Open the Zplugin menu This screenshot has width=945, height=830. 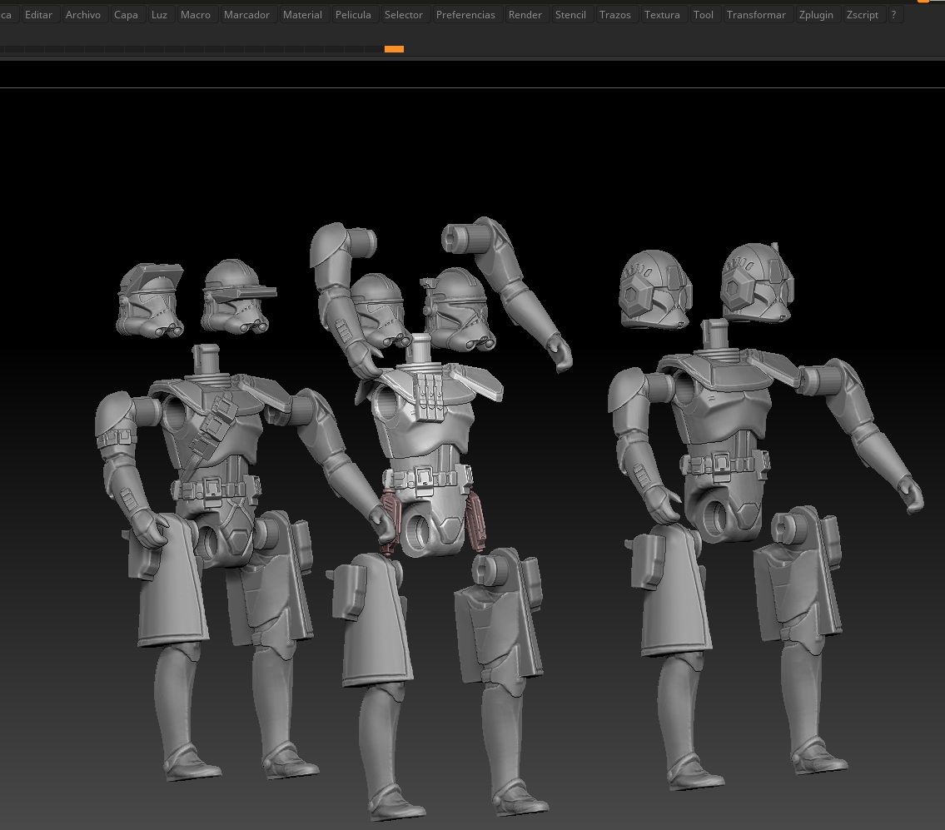816,14
